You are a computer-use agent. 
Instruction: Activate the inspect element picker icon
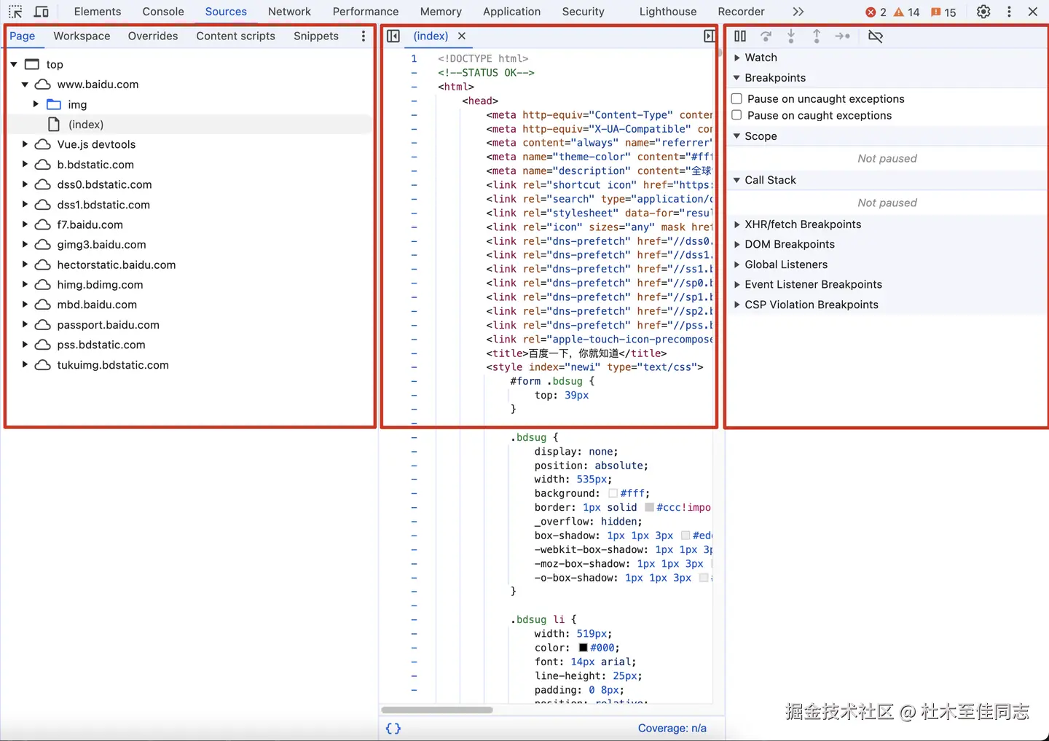[x=15, y=12]
